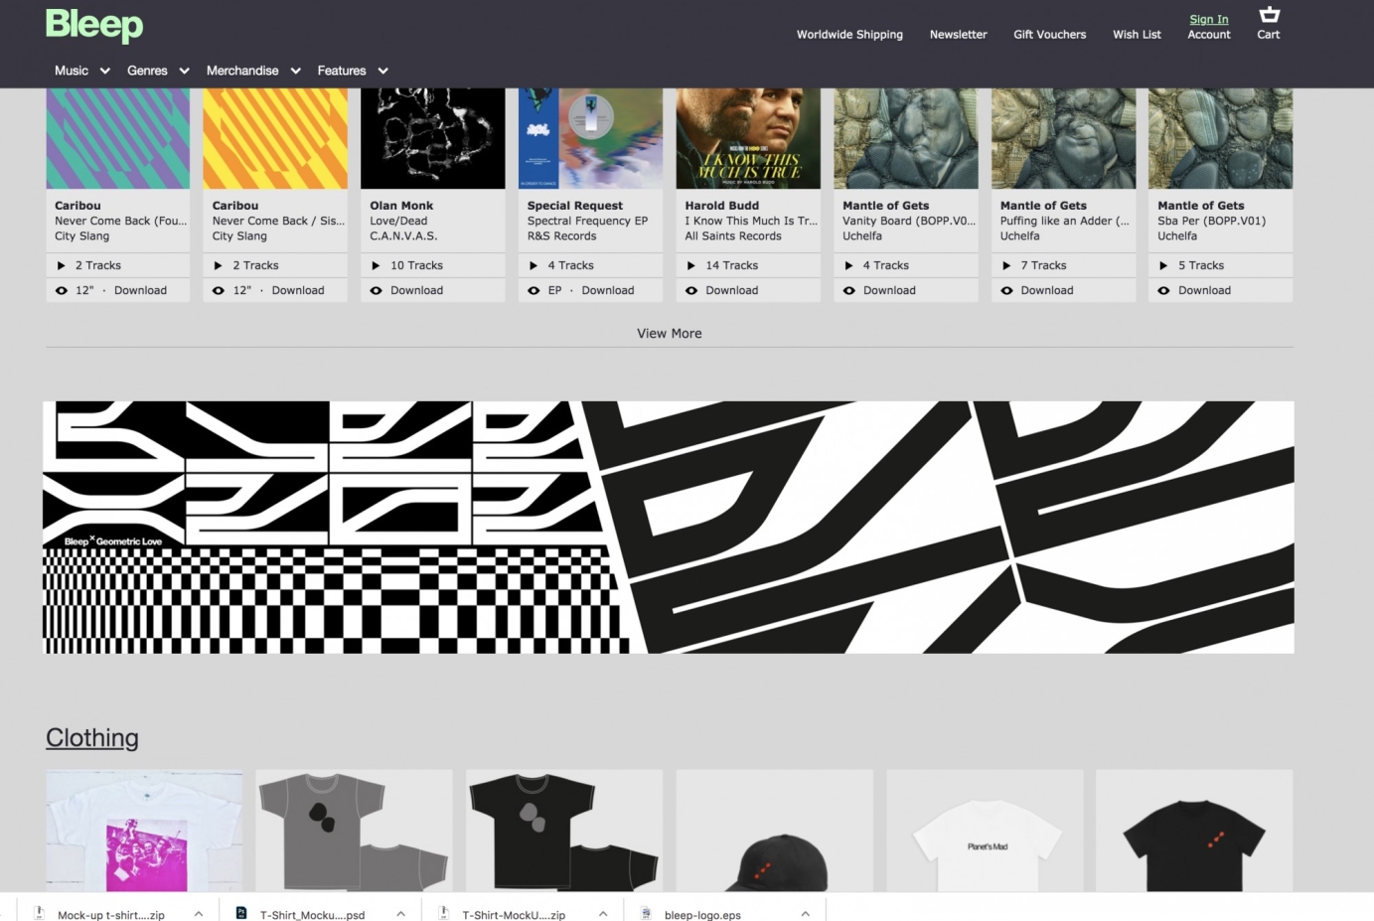Open the Clothing section heading link
1374x921 pixels.
pyautogui.click(x=92, y=738)
